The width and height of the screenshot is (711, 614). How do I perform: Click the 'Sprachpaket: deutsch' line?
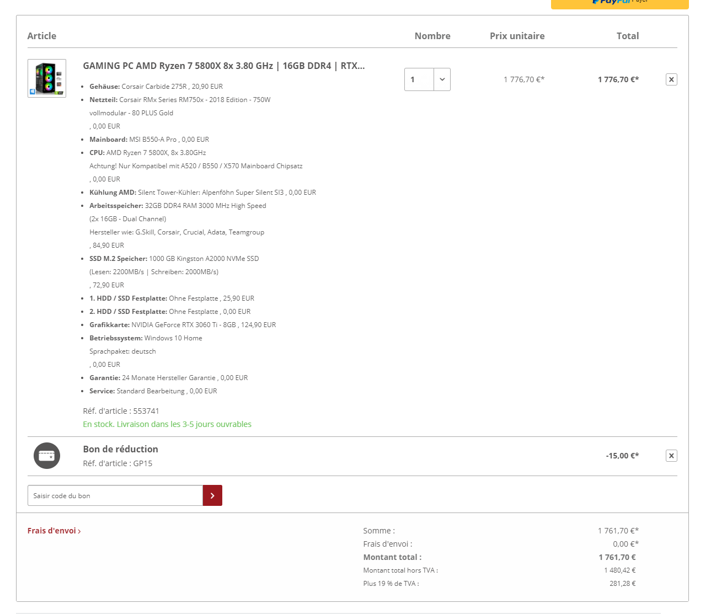pyautogui.click(x=122, y=351)
